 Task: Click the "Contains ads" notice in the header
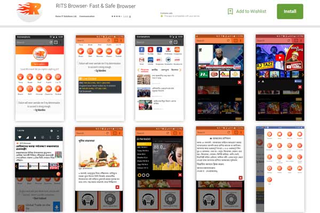point(166,13)
